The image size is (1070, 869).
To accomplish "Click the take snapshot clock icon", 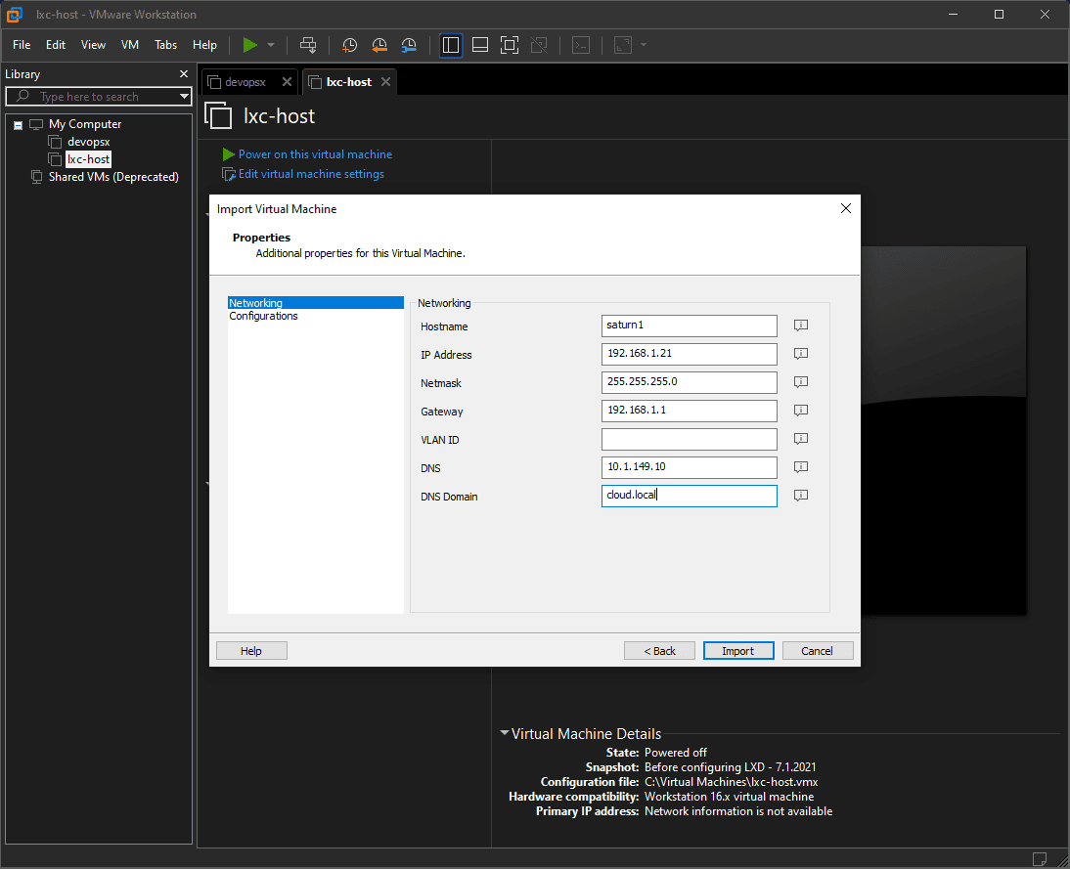I will point(349,45).
